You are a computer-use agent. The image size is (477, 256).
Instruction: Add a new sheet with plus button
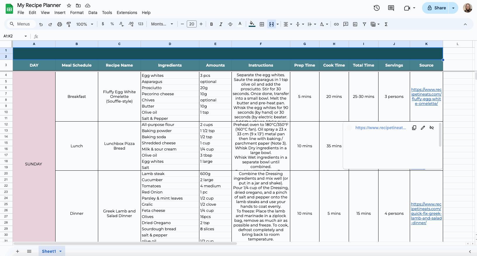[x=18, y=251]
